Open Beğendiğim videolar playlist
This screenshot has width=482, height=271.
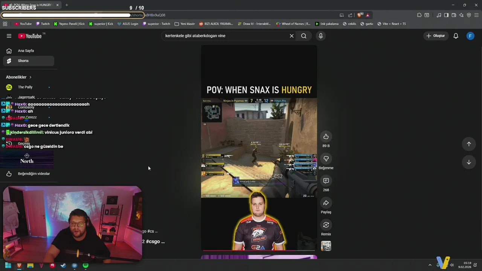pos(29,174)
